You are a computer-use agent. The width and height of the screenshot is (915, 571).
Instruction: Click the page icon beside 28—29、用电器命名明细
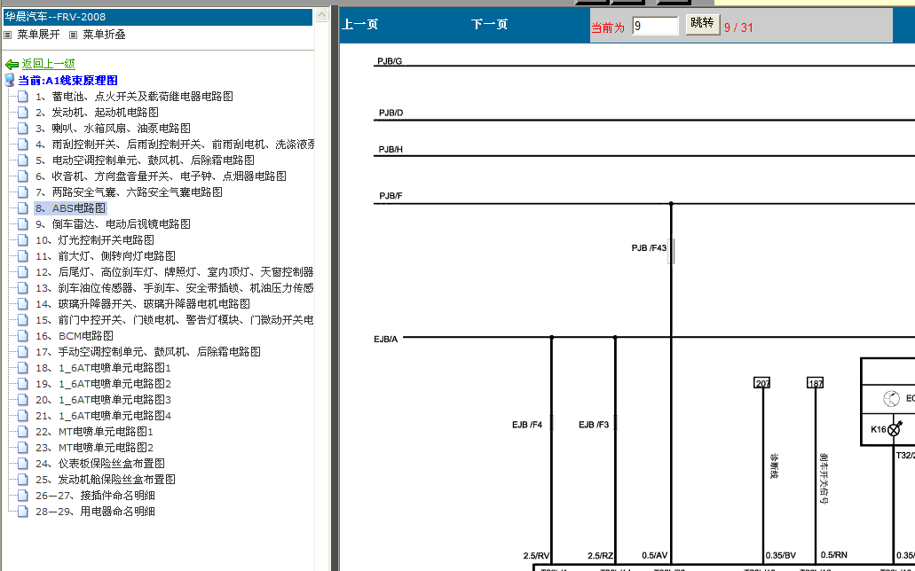[x=23, y=512]
